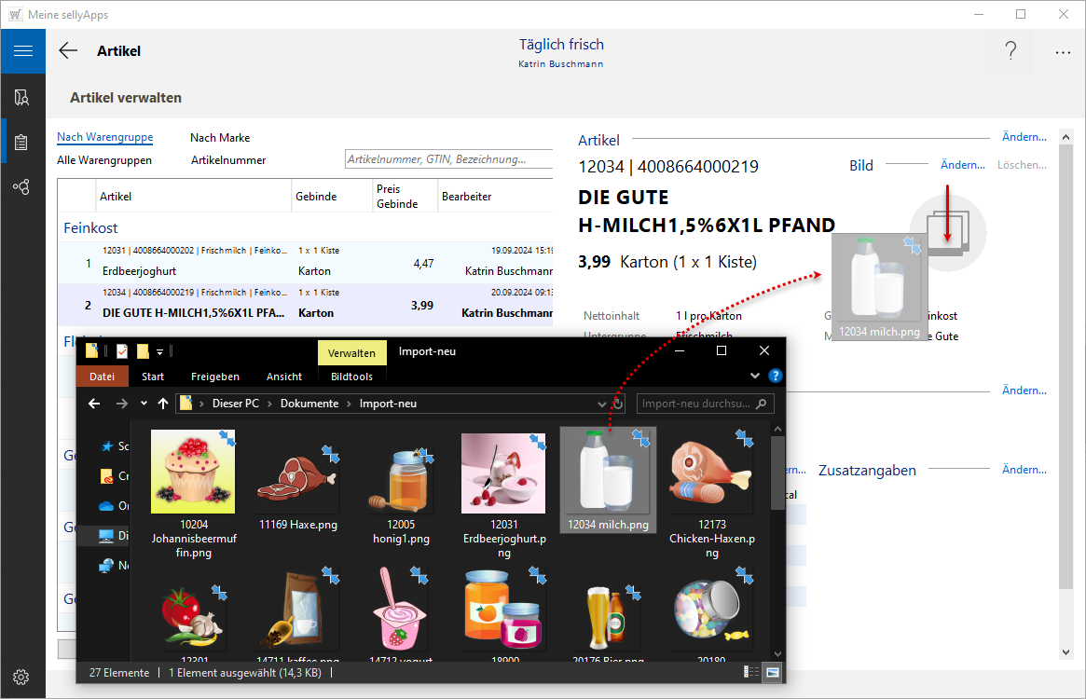1086x699 pixels.
Task: Click the back arrow beside Artikel
Action: tap(68, 51)
